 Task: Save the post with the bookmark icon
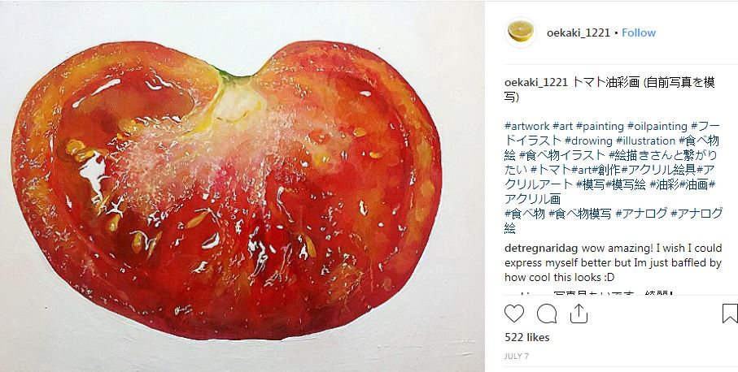coord(730,314)
